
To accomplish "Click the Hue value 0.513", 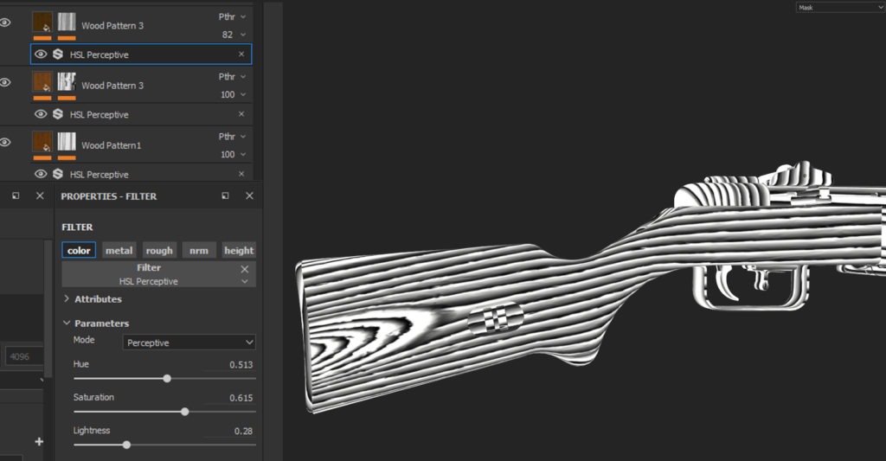I will (x=241, y=364).
